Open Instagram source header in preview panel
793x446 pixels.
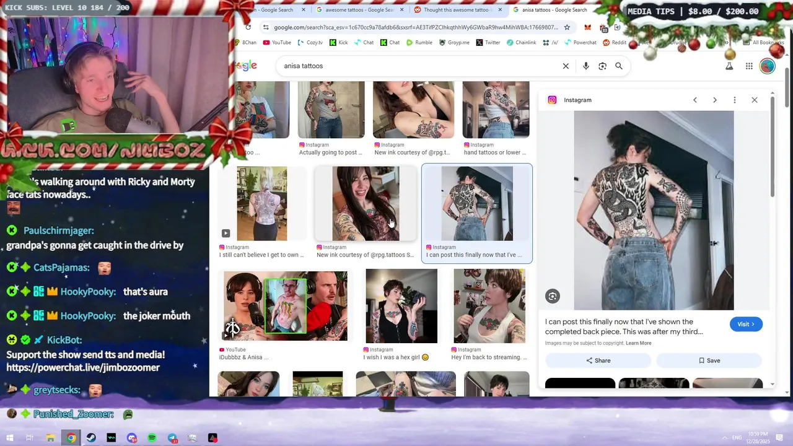(x=570, y=100)
